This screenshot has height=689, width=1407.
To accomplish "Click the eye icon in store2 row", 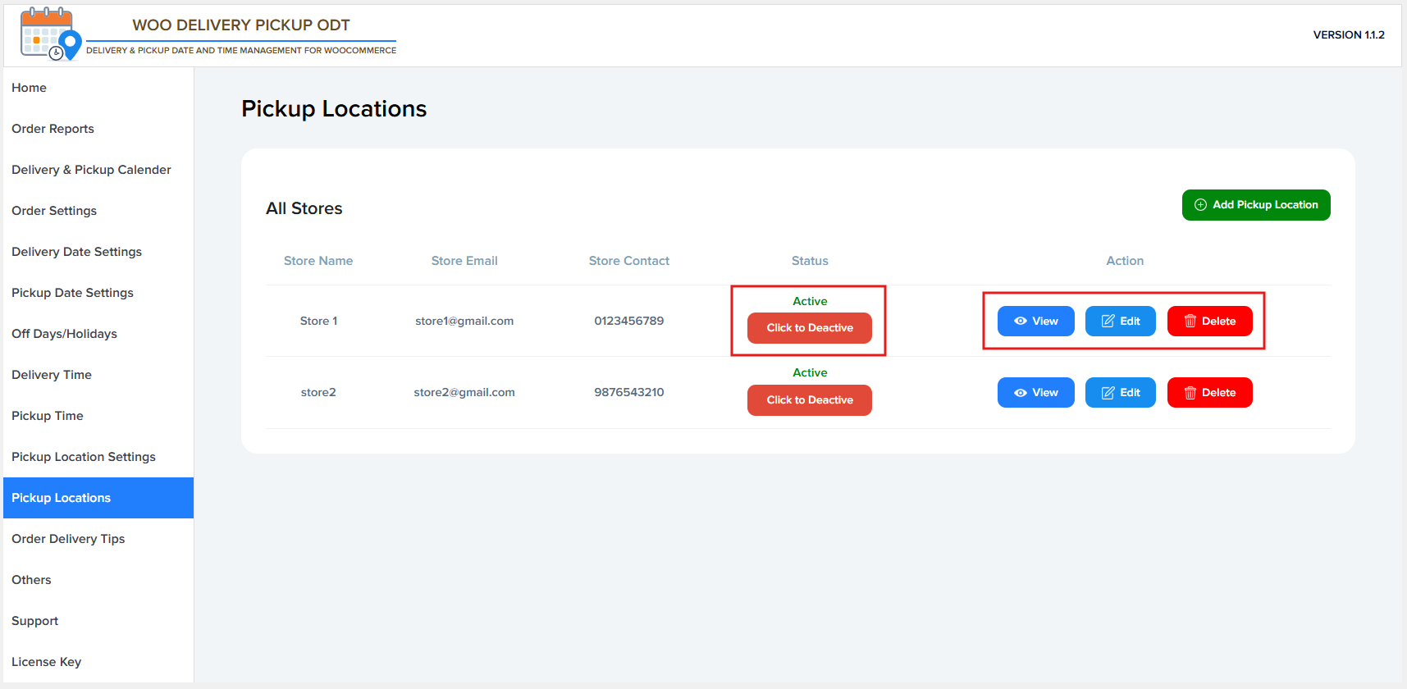I will coord(1020,393).
